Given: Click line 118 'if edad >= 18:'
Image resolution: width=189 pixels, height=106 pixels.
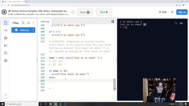Looking at the screenshot, I should tap(58, 71).
